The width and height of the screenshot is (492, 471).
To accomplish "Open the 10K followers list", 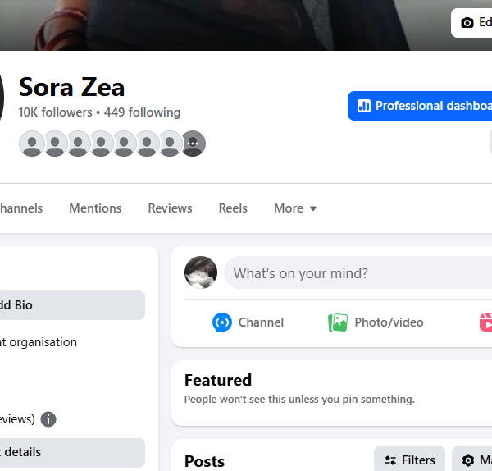I will 55,112.
